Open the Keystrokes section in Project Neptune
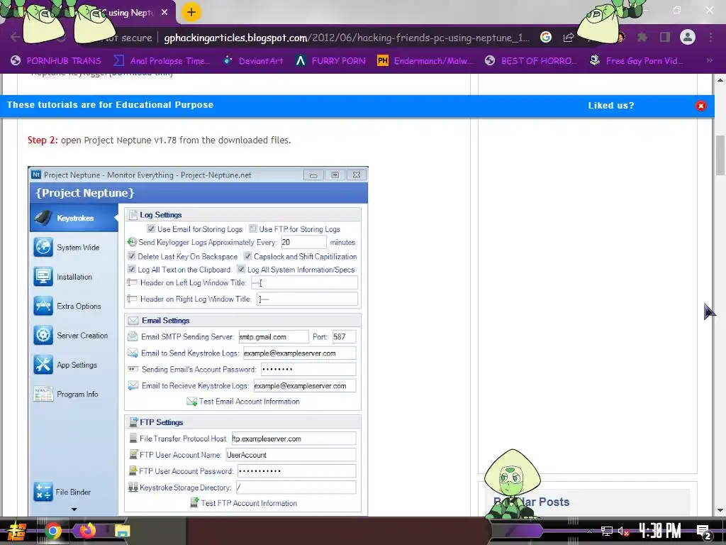Screen dimensions: 726x545 click(x=74, y=218)
